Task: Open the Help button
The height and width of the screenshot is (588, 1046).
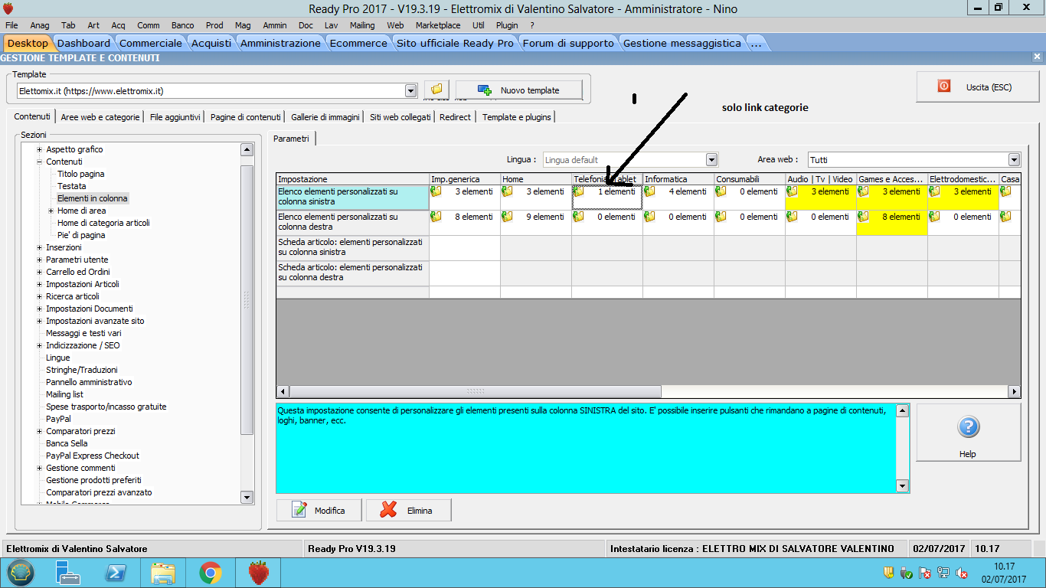Action: [x=969, y=433]
